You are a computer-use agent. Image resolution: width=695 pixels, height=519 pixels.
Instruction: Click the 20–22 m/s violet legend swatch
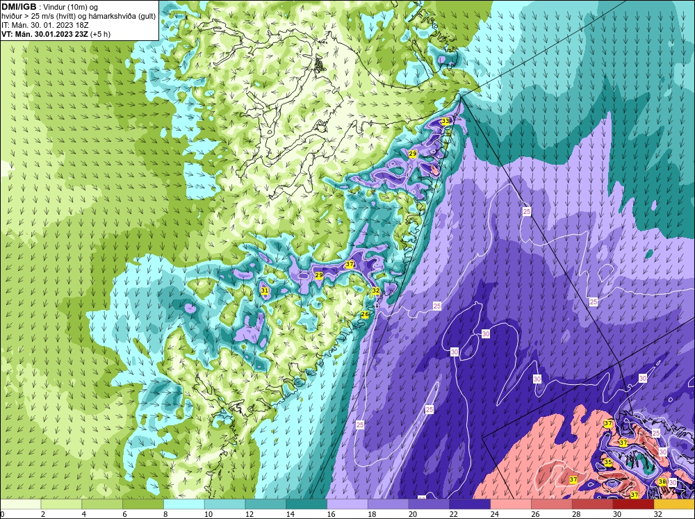[x=429, y=504]
